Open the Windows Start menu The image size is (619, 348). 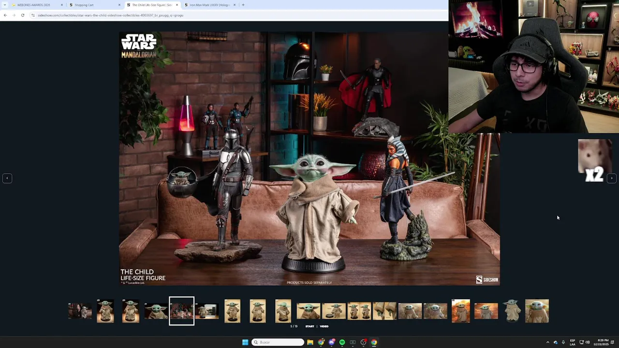coord(245,342)
